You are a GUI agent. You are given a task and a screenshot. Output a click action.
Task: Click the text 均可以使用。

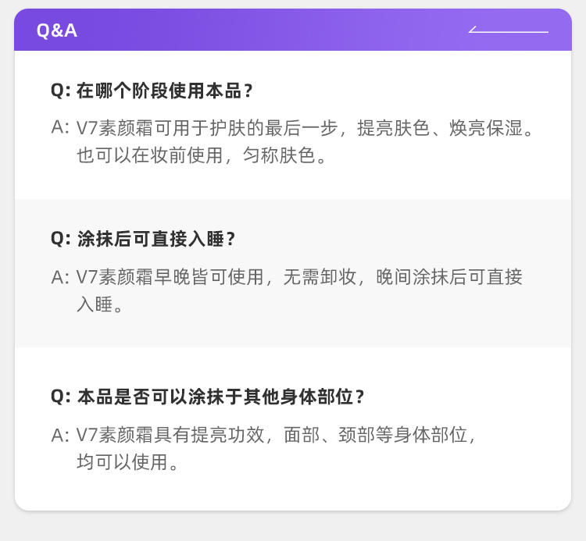pyautogui.click(x=127, y=462)
